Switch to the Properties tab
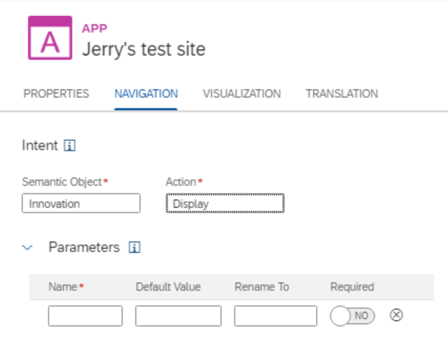Image resolution: width=448 pixels, height=338 pixels. tap(56, 94)
